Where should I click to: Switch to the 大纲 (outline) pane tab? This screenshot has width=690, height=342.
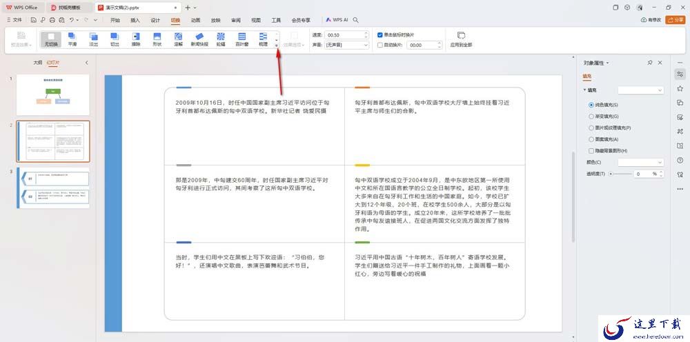(x=38, y=63)
